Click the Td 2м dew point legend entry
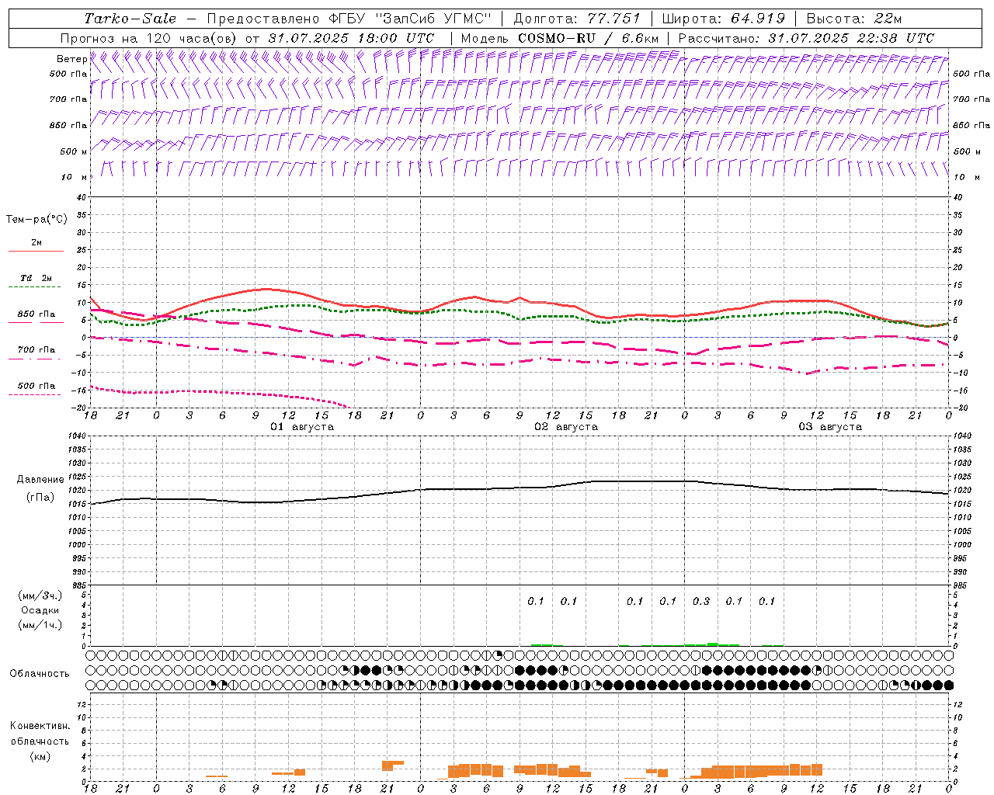 coord(36,278)
